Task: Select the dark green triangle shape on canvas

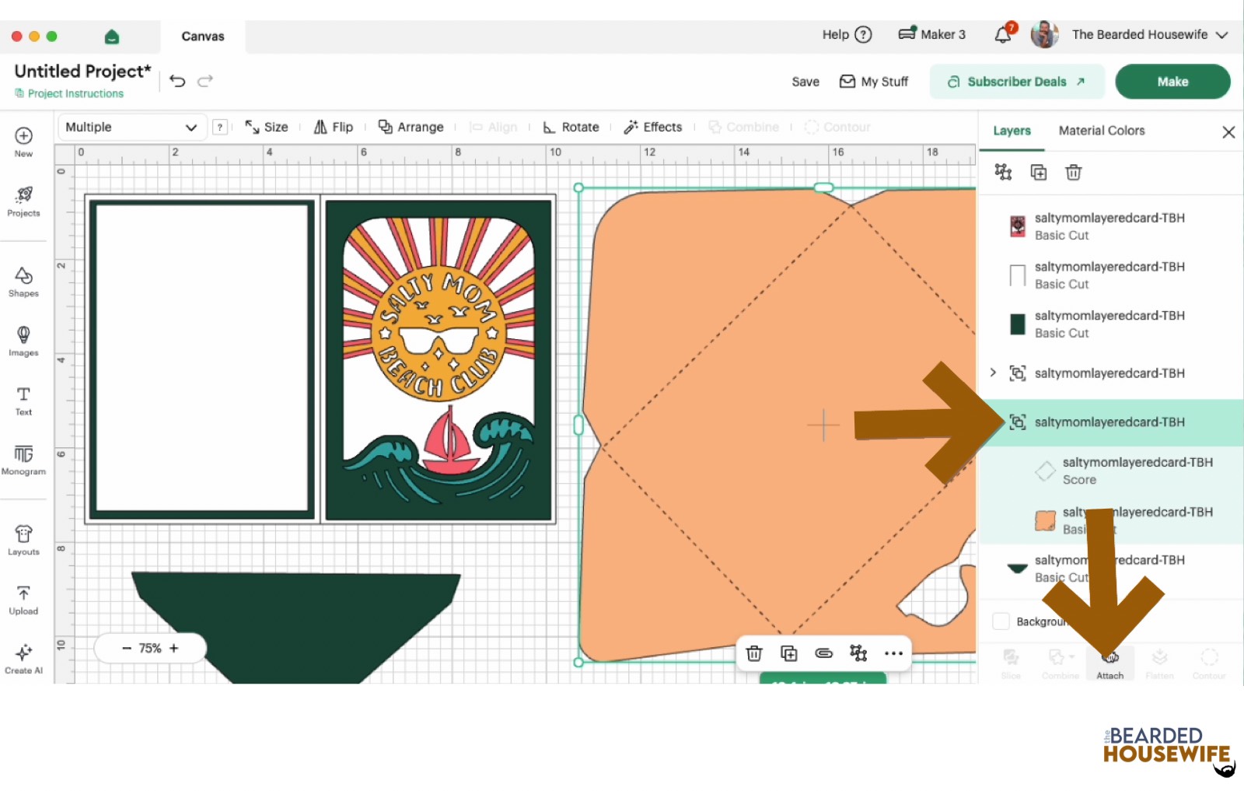Action: 295,627
